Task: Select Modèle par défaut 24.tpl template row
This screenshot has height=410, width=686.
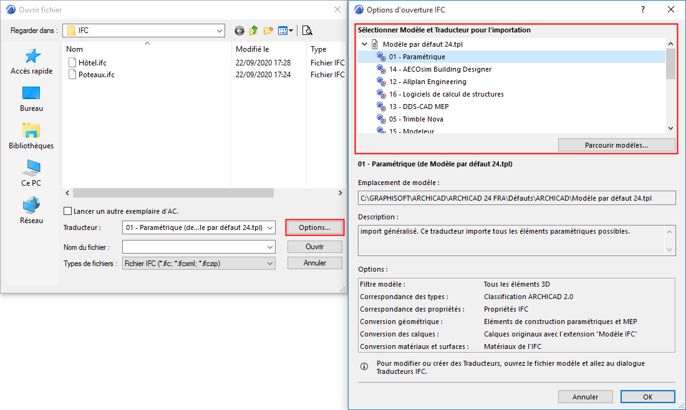Action: [x=423, y=44]
